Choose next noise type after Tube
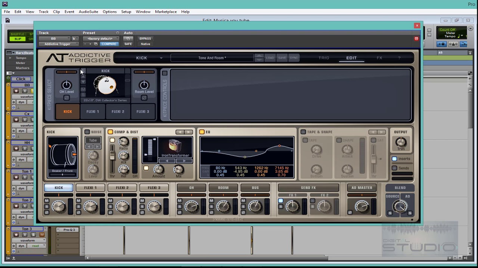Image resolution: width=478 pixels, height=268 pixels. pos(97,147)
